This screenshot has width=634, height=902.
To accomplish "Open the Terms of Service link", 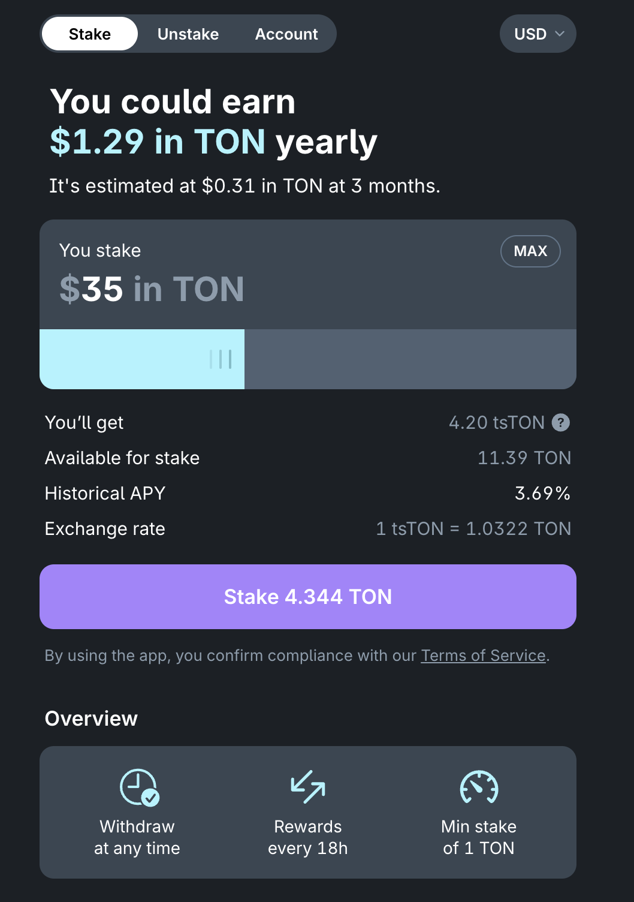I will [x=483, y=656].
